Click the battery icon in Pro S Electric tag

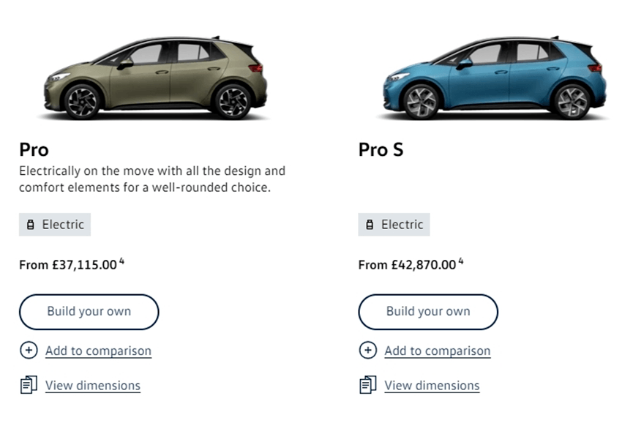(x=370, y=225)
